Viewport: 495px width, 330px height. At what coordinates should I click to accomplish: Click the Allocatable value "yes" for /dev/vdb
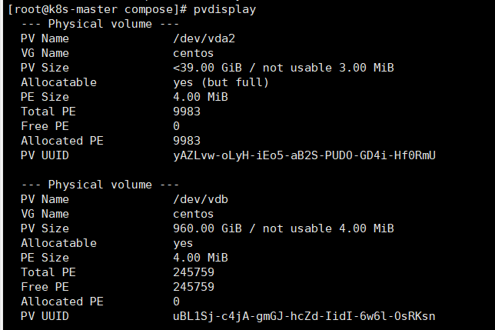click(184, 243)
